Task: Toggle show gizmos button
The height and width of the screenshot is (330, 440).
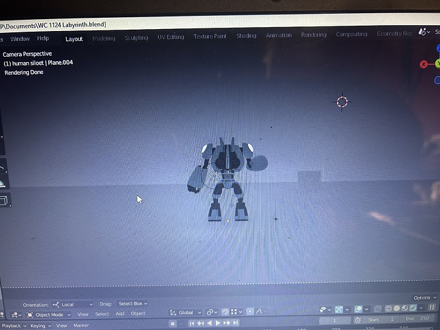Action: click(339, 310)
